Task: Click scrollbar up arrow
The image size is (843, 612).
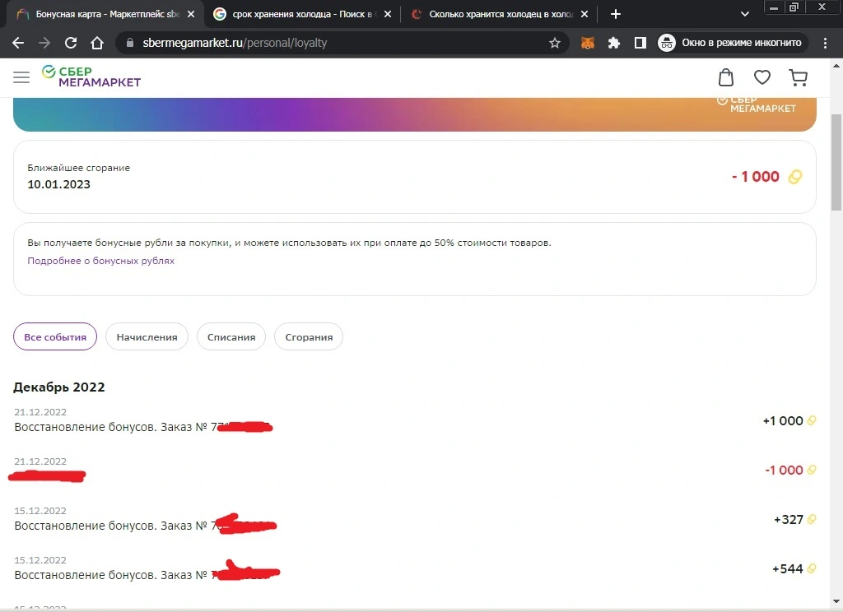Action: pos(836,66)
